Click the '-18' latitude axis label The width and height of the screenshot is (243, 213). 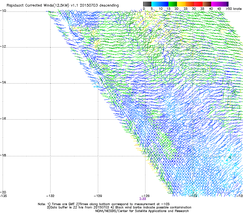3,155
